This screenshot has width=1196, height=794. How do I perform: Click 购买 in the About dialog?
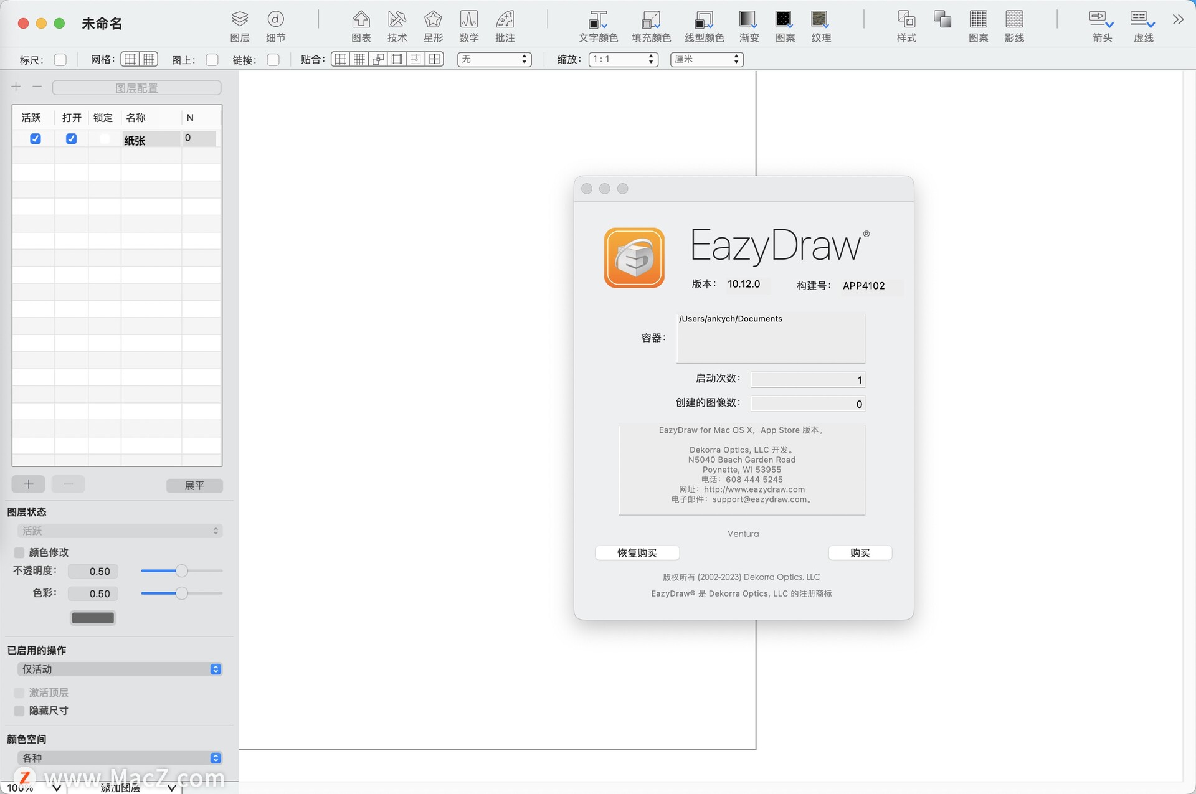coord(860,553)
